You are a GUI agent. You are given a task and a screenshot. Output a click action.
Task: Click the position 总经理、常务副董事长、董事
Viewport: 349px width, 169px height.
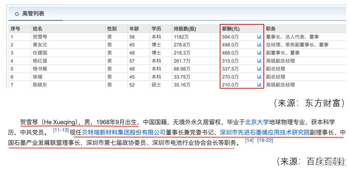(x=297, y=45)
